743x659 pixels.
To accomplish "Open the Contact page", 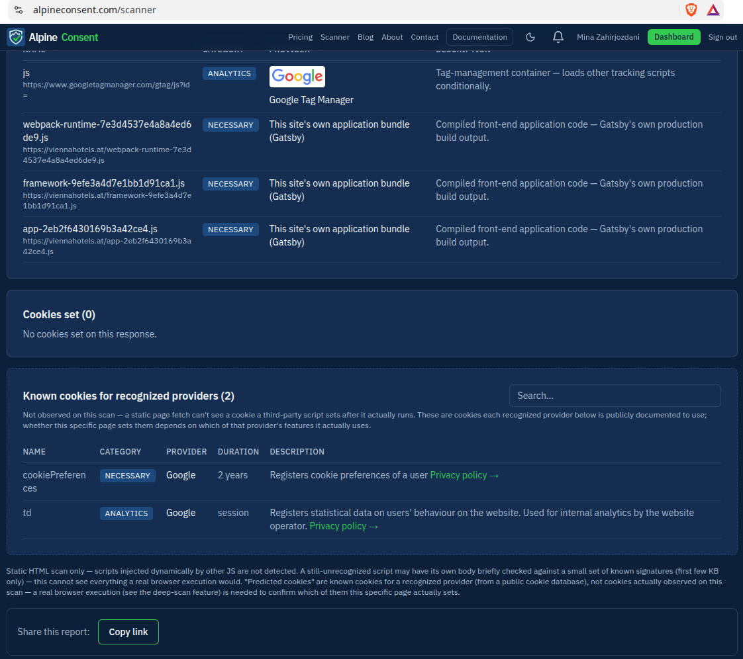I will point(424,37).
